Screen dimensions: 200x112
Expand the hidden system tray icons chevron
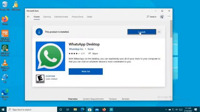pos(166,110)
